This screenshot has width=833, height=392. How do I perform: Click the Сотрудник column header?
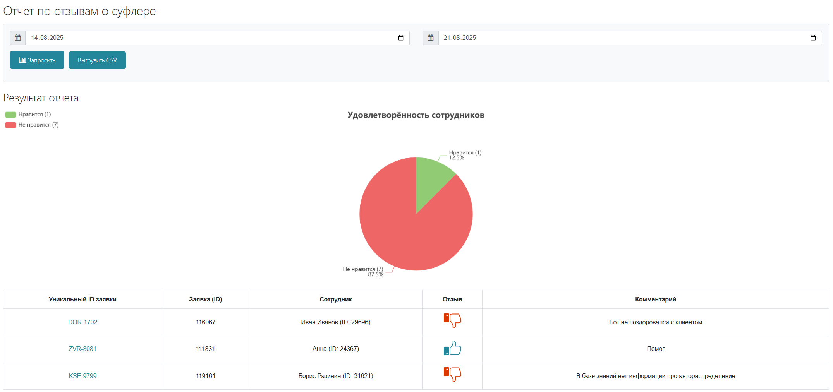point(336,299)
